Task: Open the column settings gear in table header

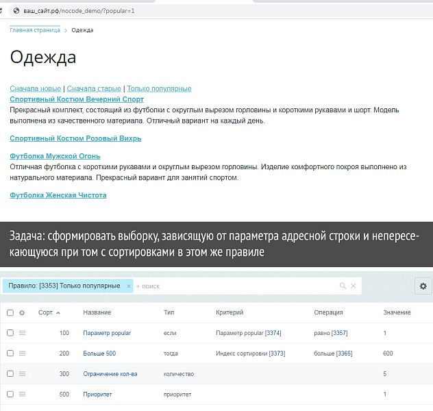Action: 22,312
